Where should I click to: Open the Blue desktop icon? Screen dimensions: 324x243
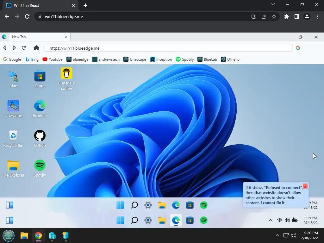coord(13,79)
